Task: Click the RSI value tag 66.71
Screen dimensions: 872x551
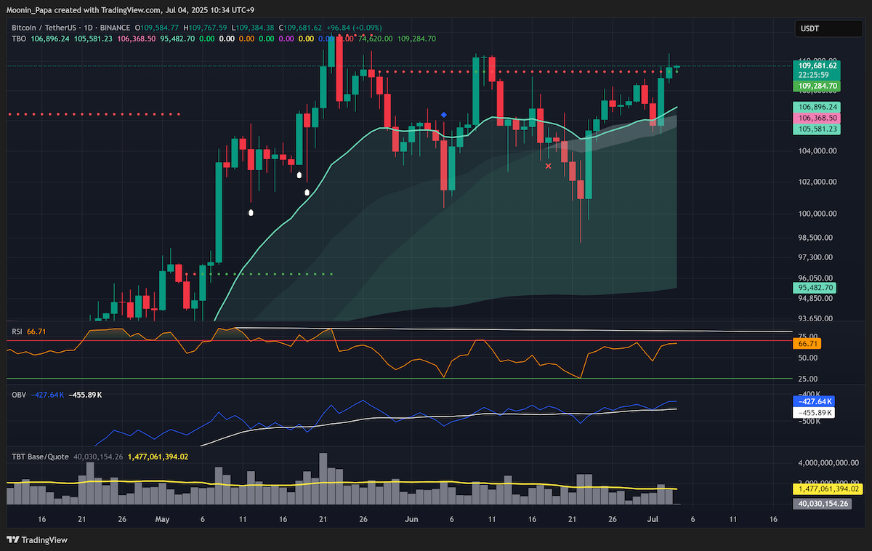Action: pyautogui.click(x=808, y=343)
